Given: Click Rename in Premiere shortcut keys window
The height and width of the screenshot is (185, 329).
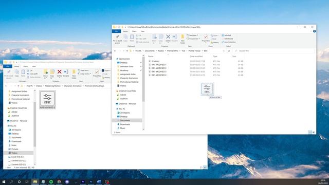Looking at the screenshot, I should [x=66, y=73].
